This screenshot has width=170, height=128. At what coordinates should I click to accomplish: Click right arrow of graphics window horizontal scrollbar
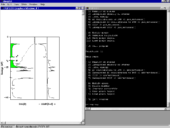pyautogui.click(x=81, y=123)
